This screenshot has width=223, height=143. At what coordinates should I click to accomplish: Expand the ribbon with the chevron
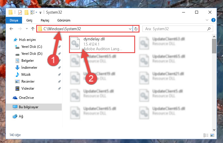tap(207, 20)
